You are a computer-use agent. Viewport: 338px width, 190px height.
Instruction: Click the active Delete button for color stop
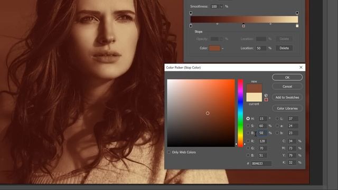click(x=284, y=48)
